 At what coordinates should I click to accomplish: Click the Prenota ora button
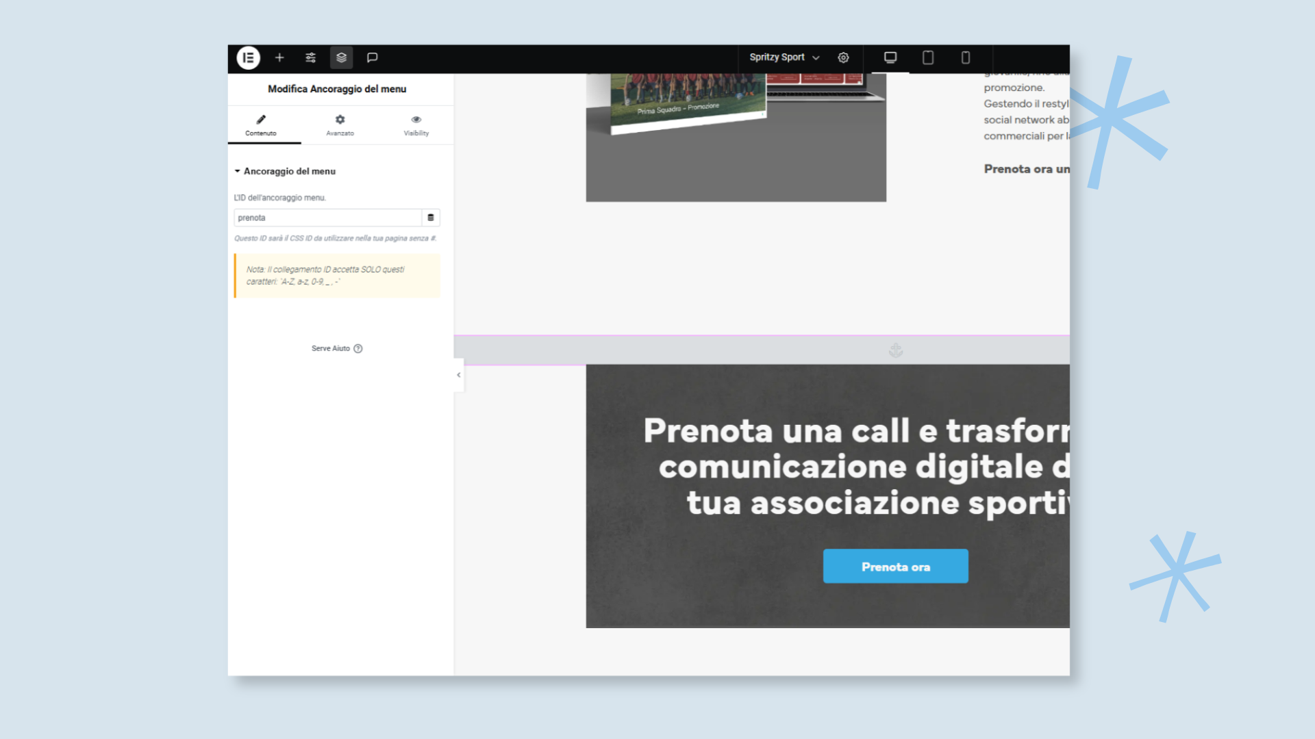click(x=895, y=567)
